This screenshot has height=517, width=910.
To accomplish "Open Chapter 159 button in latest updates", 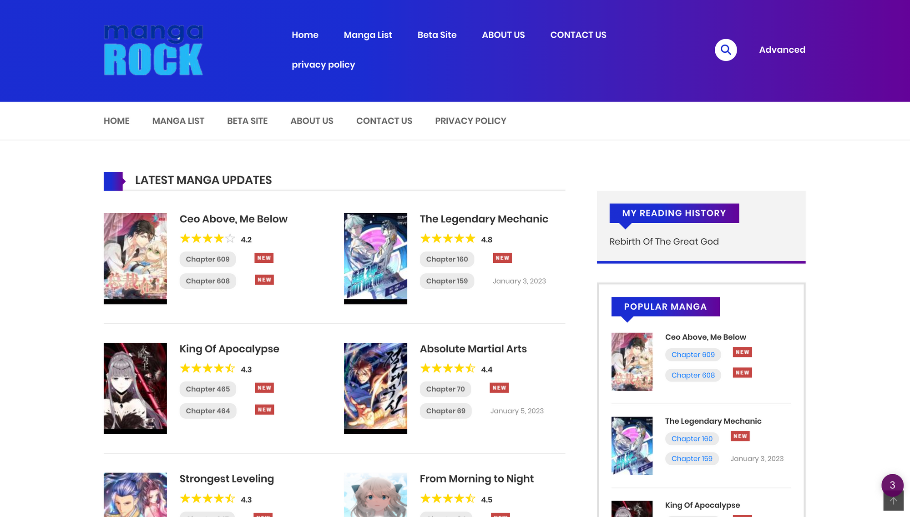I will click(x=447, y=281).
